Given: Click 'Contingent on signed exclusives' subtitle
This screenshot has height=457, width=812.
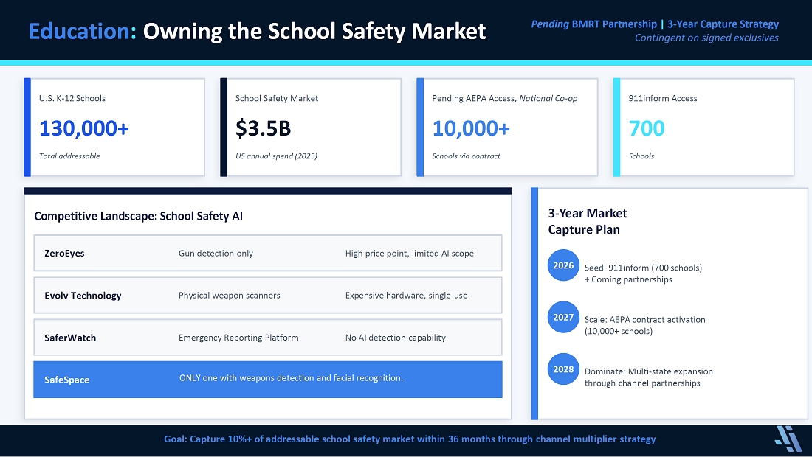Looking at the screenshot, I should coord(706,38).
